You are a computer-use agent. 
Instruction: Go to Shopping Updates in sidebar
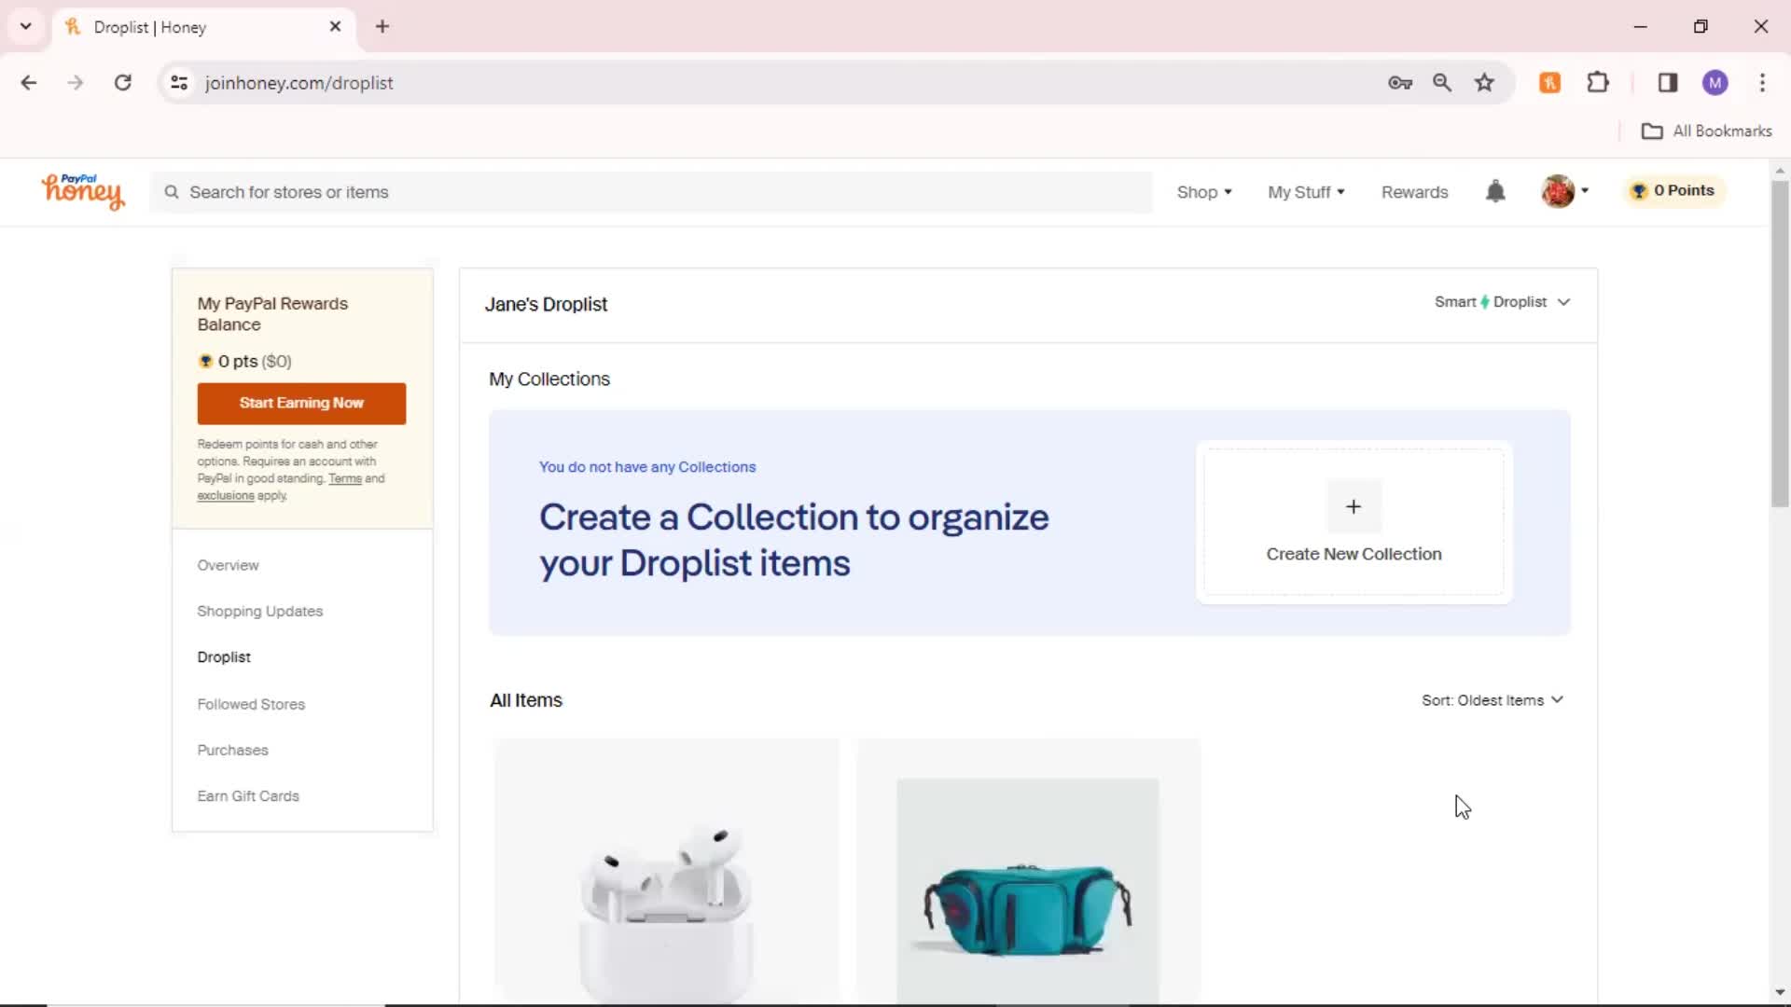tap(259, 612)
